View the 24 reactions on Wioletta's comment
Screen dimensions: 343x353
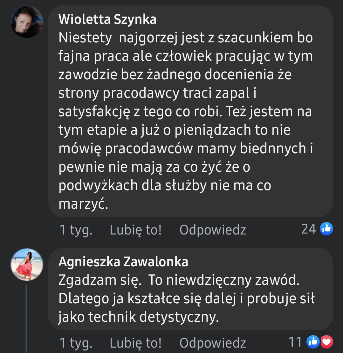coord(308,229)
